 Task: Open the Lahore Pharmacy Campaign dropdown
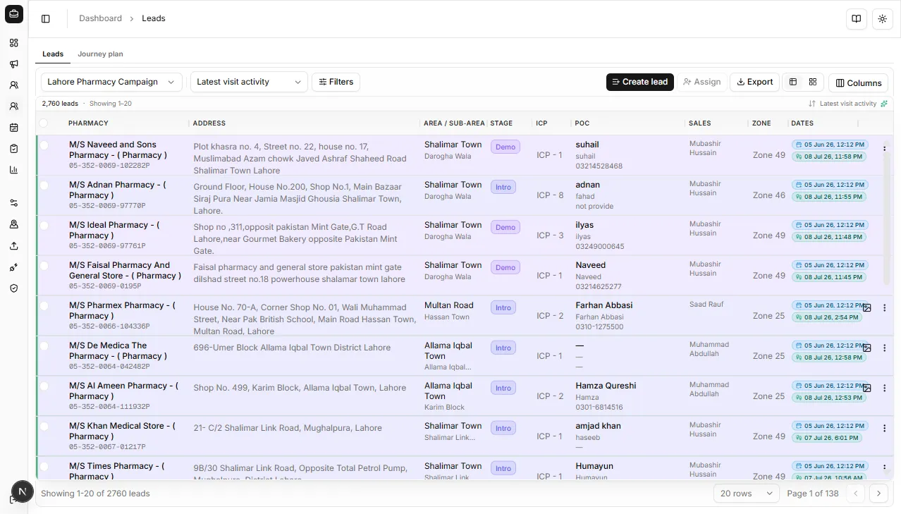tap(111, 82)
